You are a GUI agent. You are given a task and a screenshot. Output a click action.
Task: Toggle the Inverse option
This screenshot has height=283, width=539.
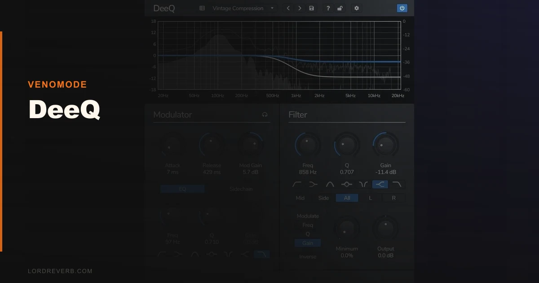pyautogui.click(x=308, y=257)
